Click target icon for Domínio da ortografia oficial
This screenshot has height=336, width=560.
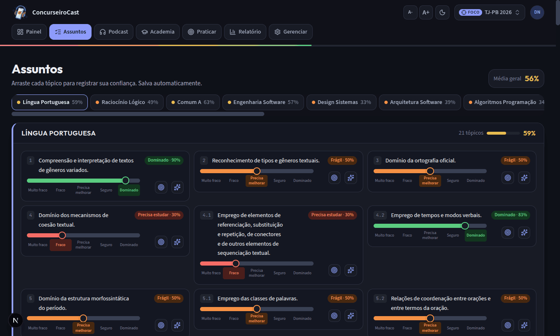click(x=508, y=178)
